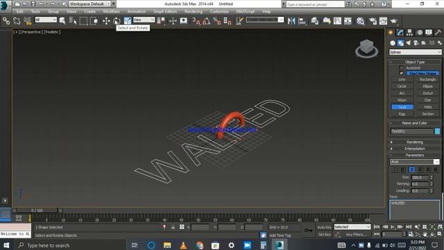Click the Set Key button
Image resolution: width=444 pixels, height=250 pixels.
(324, 235)
